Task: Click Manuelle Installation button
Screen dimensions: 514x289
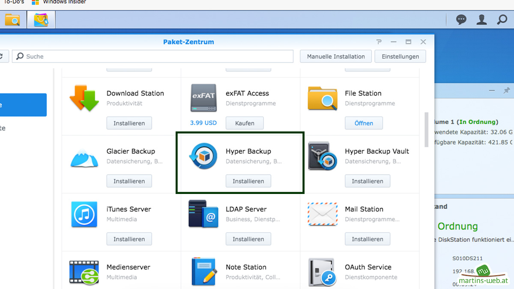Action: (336, 57)
